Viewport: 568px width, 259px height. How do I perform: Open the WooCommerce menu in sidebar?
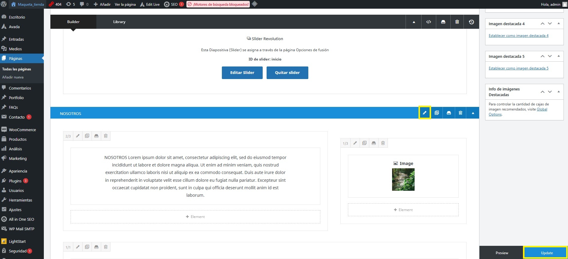pyautogui.click(x=22, y=130)
